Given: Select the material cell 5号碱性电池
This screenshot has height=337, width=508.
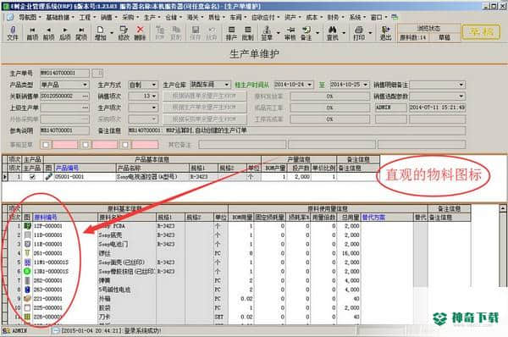Looking at the screenshot, I should click(127, 290).
